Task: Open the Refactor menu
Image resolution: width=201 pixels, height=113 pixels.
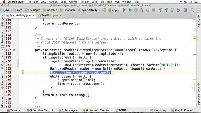Action: pyautogui.click(x=84, y=2)
